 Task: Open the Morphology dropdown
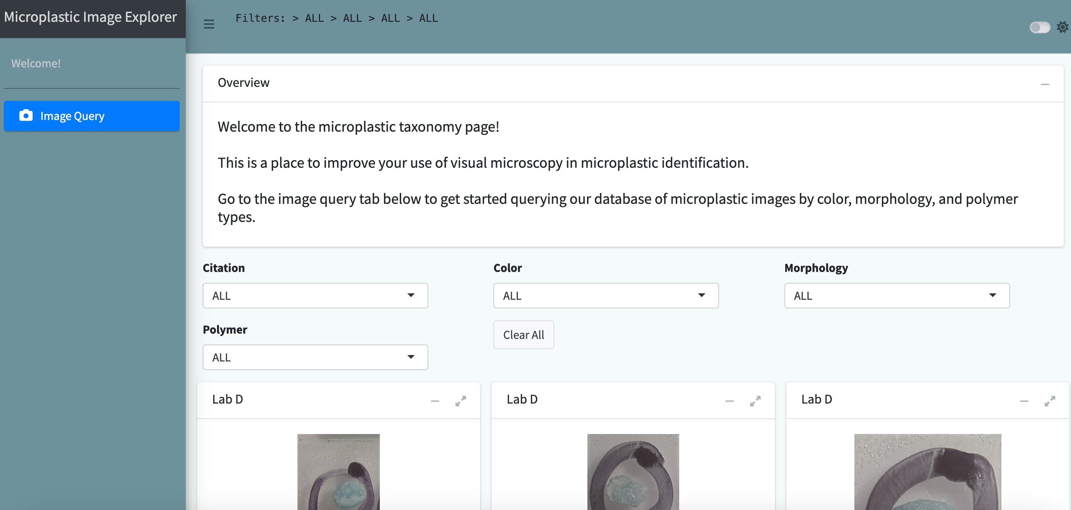(897, 296)
